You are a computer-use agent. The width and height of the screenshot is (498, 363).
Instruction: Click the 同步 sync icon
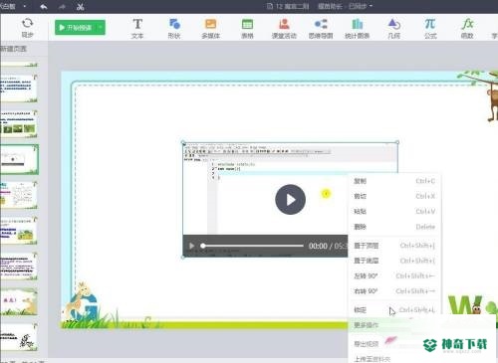[x=27, y=27]
